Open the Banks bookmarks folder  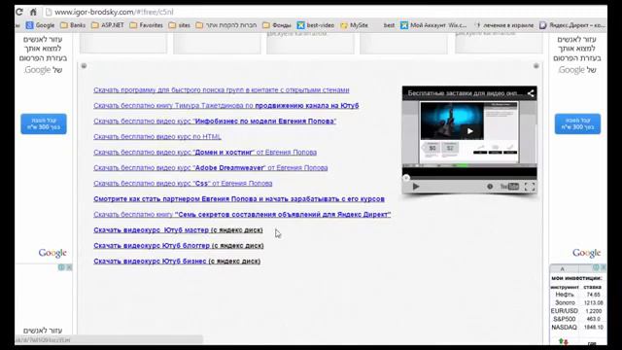pos(73,25)
